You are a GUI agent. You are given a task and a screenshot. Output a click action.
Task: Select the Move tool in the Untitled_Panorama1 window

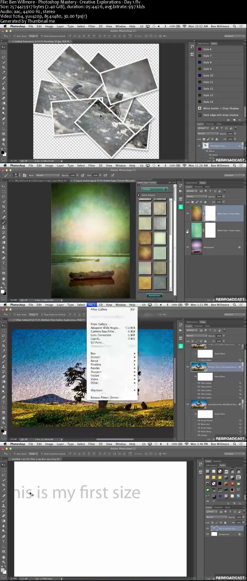(x=4, y=47)
